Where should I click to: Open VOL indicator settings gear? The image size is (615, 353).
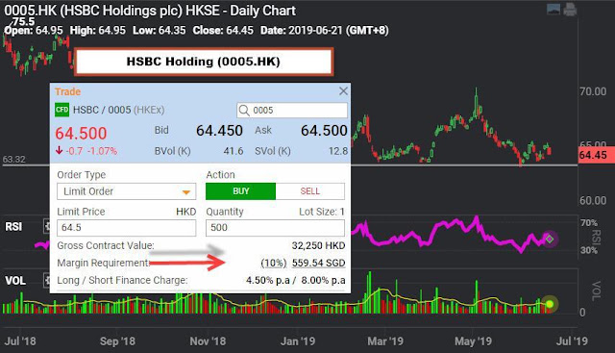(x=47, y=280)
